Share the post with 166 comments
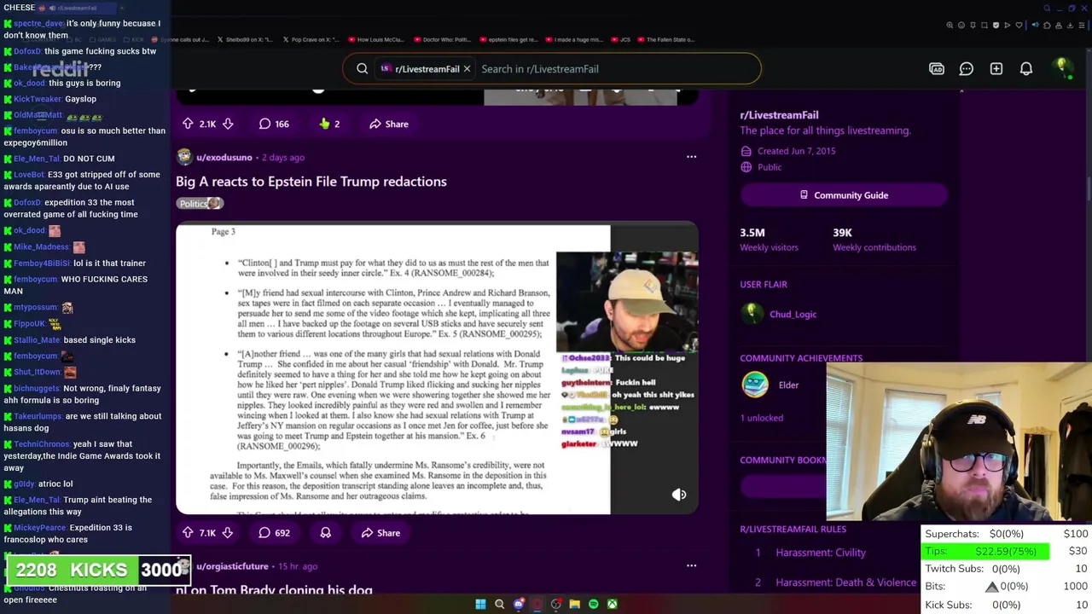Image resolution: width=1092 pixels, height=614 pixels. coord(389,124)
